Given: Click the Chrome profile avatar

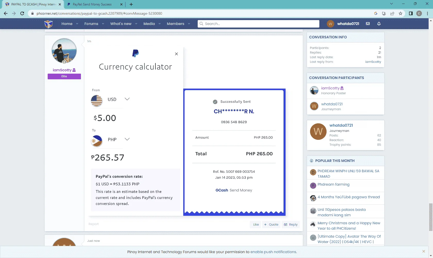Looking at the screenshot, I should click(x=419, y=13).
